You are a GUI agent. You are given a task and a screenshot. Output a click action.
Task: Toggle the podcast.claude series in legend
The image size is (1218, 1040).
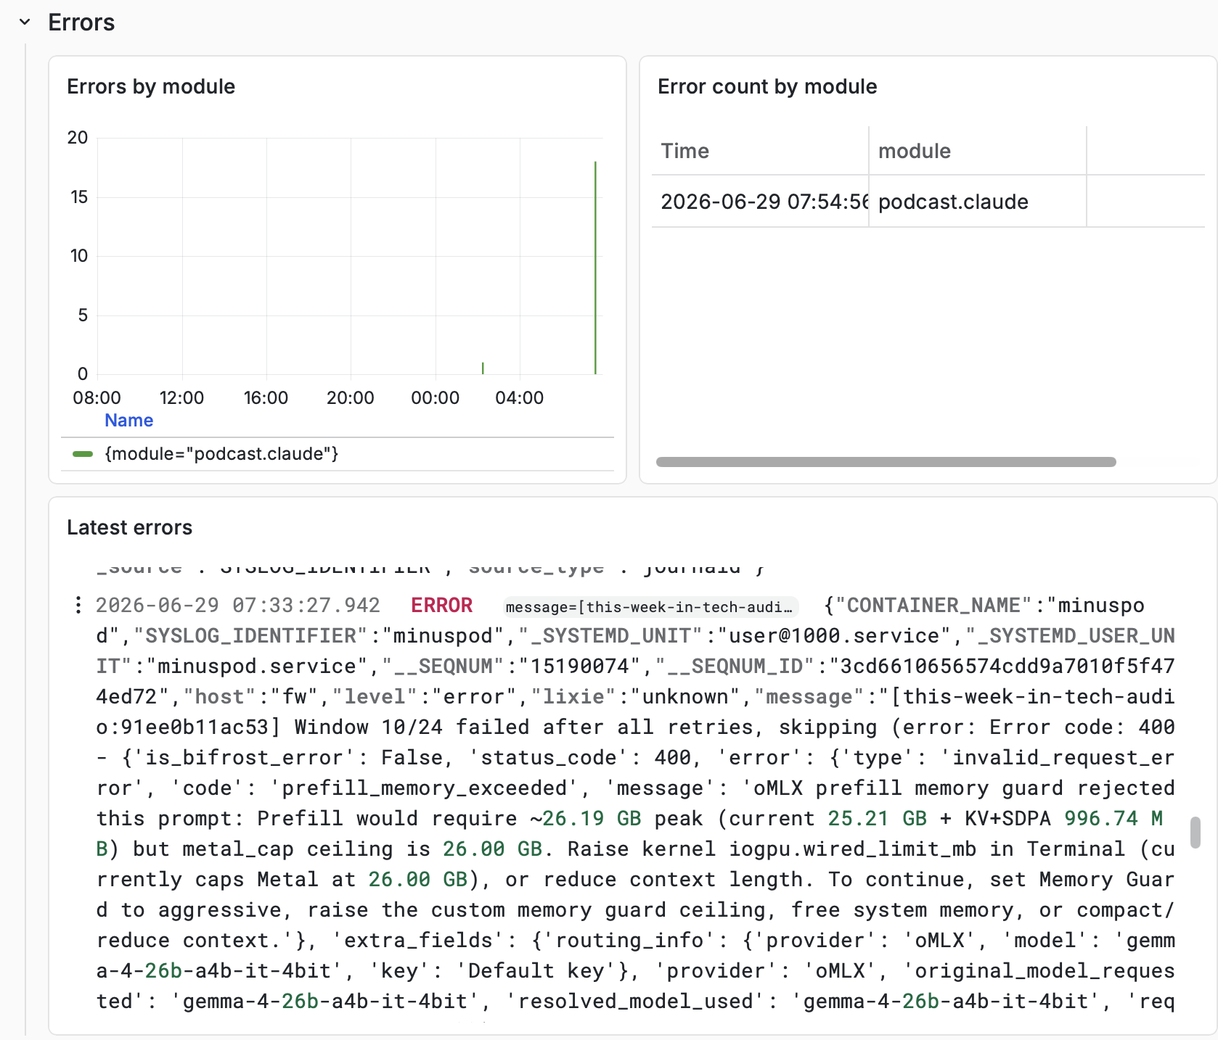[221, 454]
